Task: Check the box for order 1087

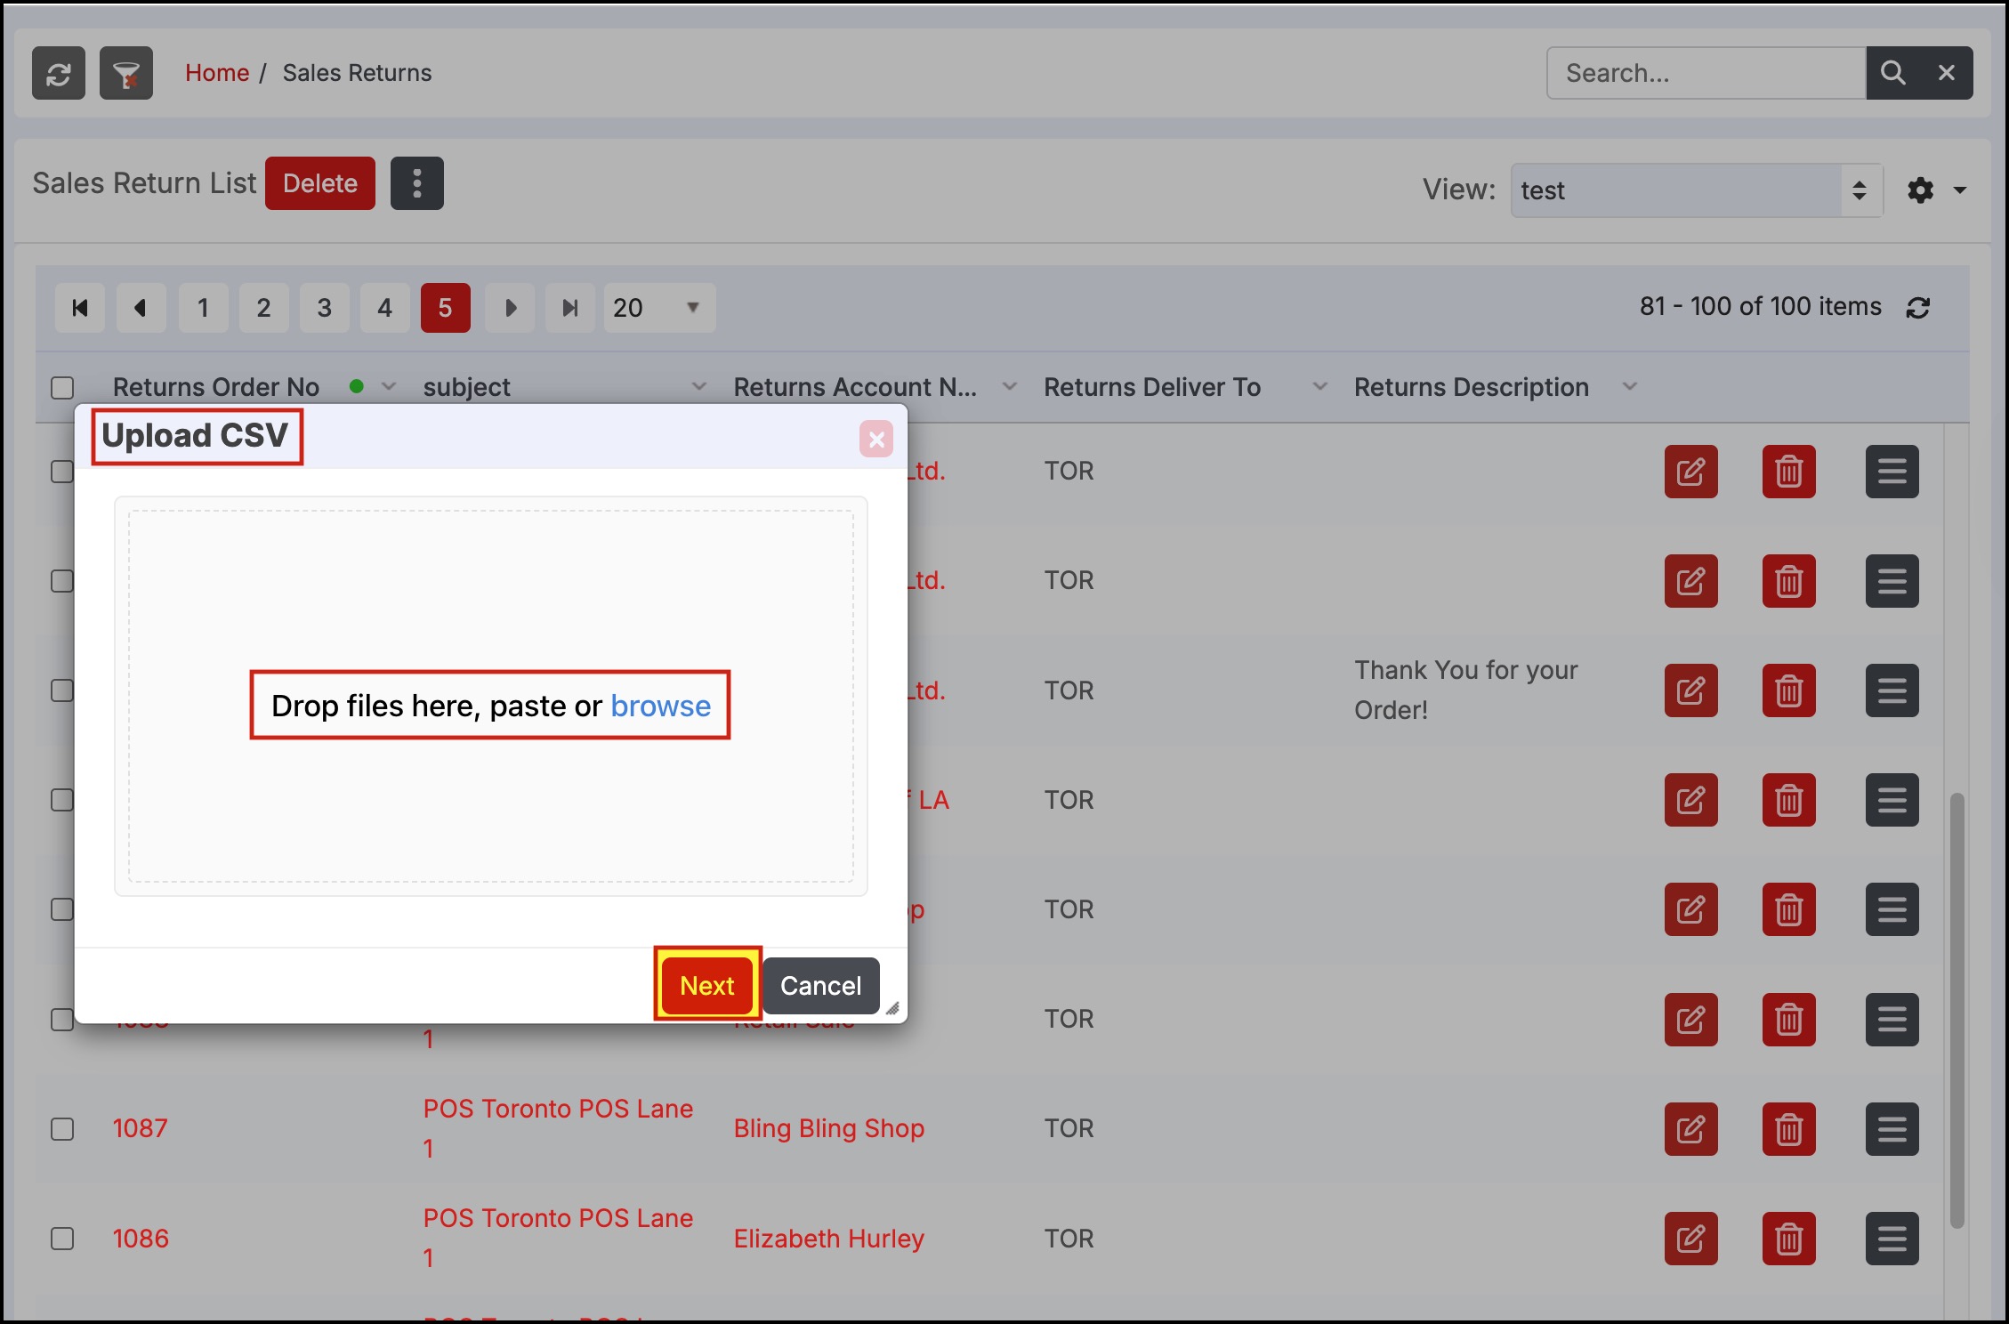Action: 62,1129
